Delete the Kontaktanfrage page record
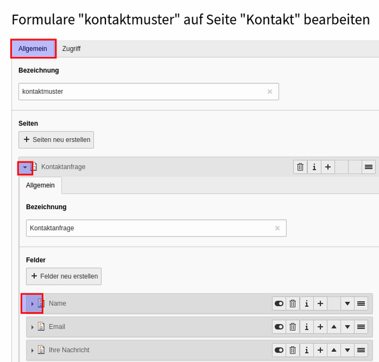This screenshot has width=379, height=362. [300, 167]
